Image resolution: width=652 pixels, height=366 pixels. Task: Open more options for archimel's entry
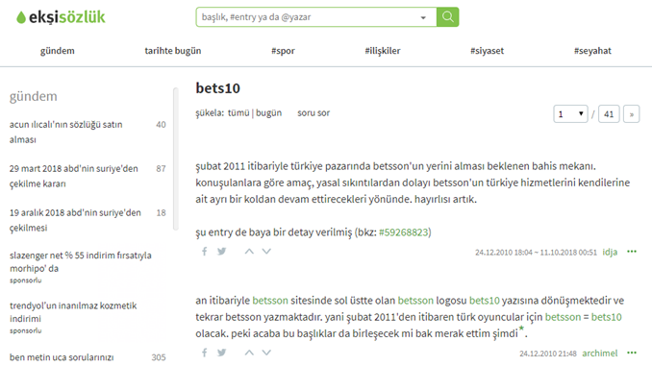(632, 353)
